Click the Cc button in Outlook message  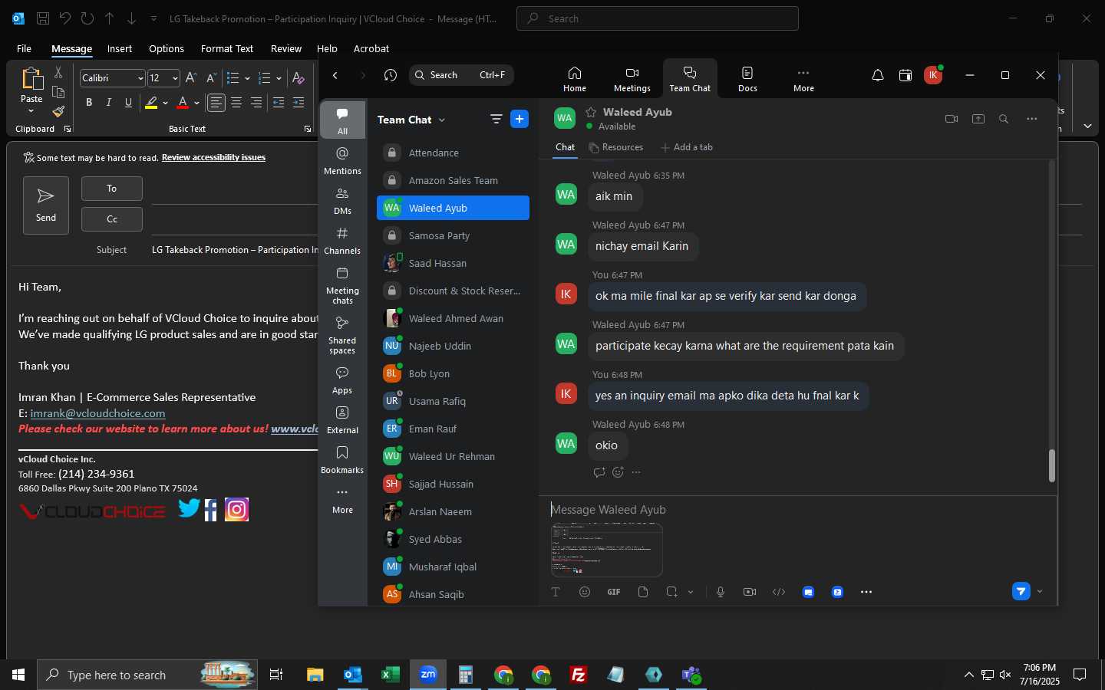(x=112, y=219)
